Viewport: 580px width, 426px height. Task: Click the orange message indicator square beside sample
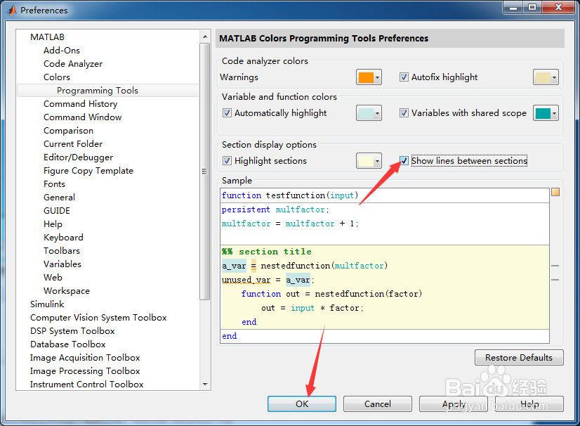[x=555, y=192]
